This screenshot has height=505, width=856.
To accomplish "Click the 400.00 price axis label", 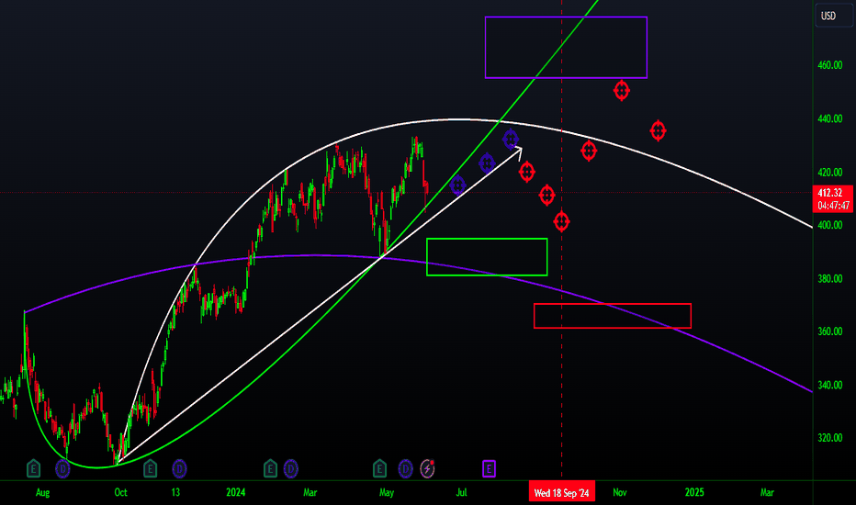I will (x=829, y=225).
